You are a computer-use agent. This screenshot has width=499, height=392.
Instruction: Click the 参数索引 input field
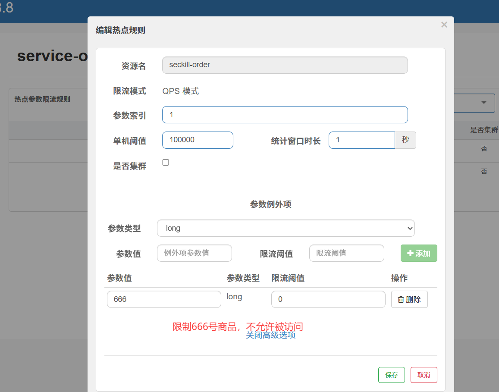285,115
